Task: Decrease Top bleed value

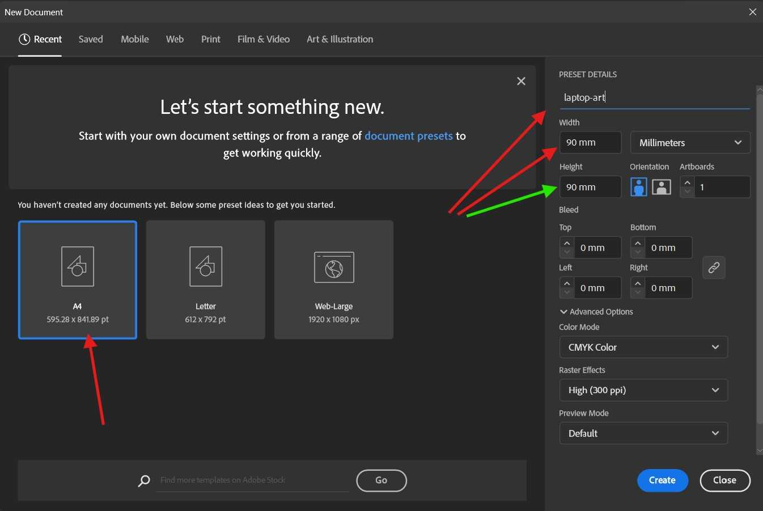Action: (567, 253)
